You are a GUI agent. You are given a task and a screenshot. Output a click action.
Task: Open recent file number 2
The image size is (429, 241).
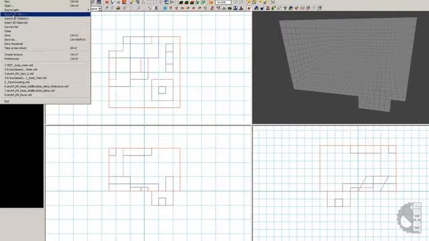[x=45, y=70]
